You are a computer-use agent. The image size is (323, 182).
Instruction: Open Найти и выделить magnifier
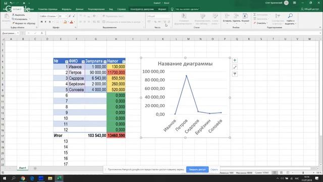290,19
